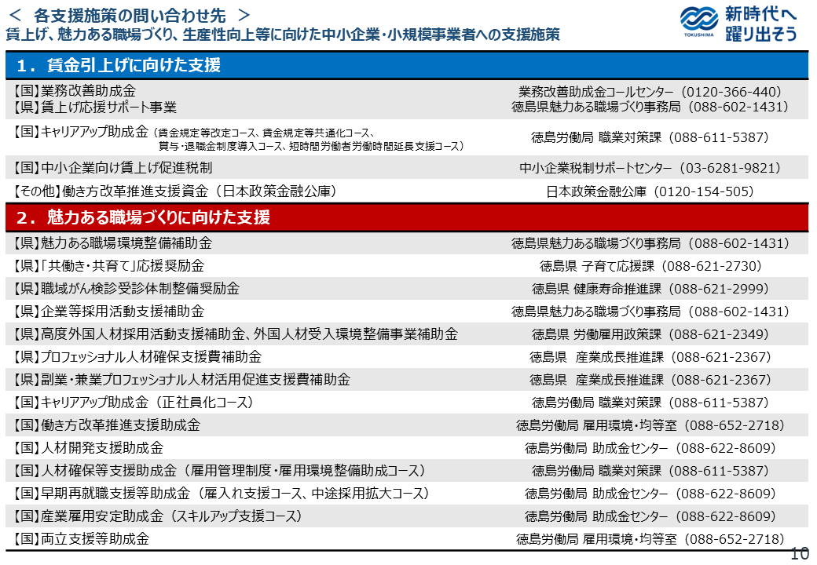Click the heading 各支援施策の問い合わせ先
The width and height of the screenshot is (817, 565).
coord(129,15)
